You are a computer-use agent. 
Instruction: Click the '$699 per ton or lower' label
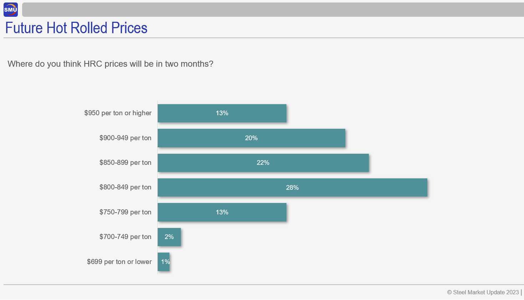click(x=119, y=262)
